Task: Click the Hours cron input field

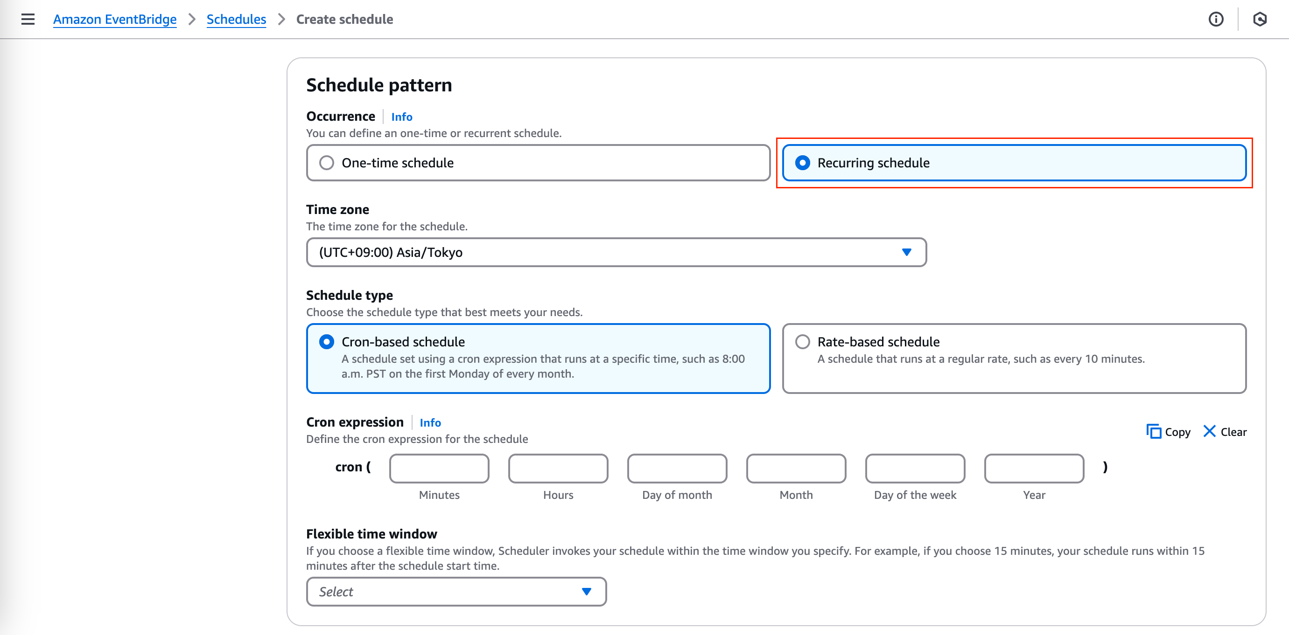Action: pos(558,469)
